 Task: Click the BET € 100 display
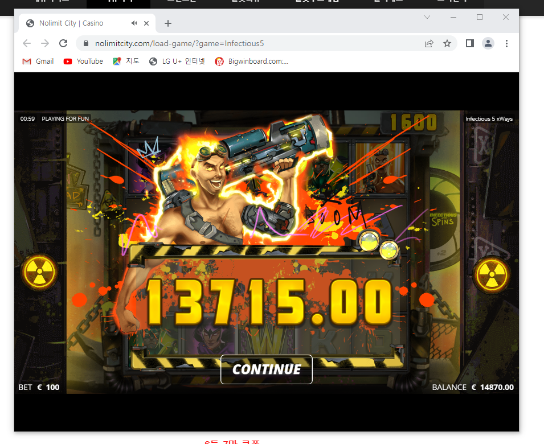pyautogui.click(x=39, y=387)
